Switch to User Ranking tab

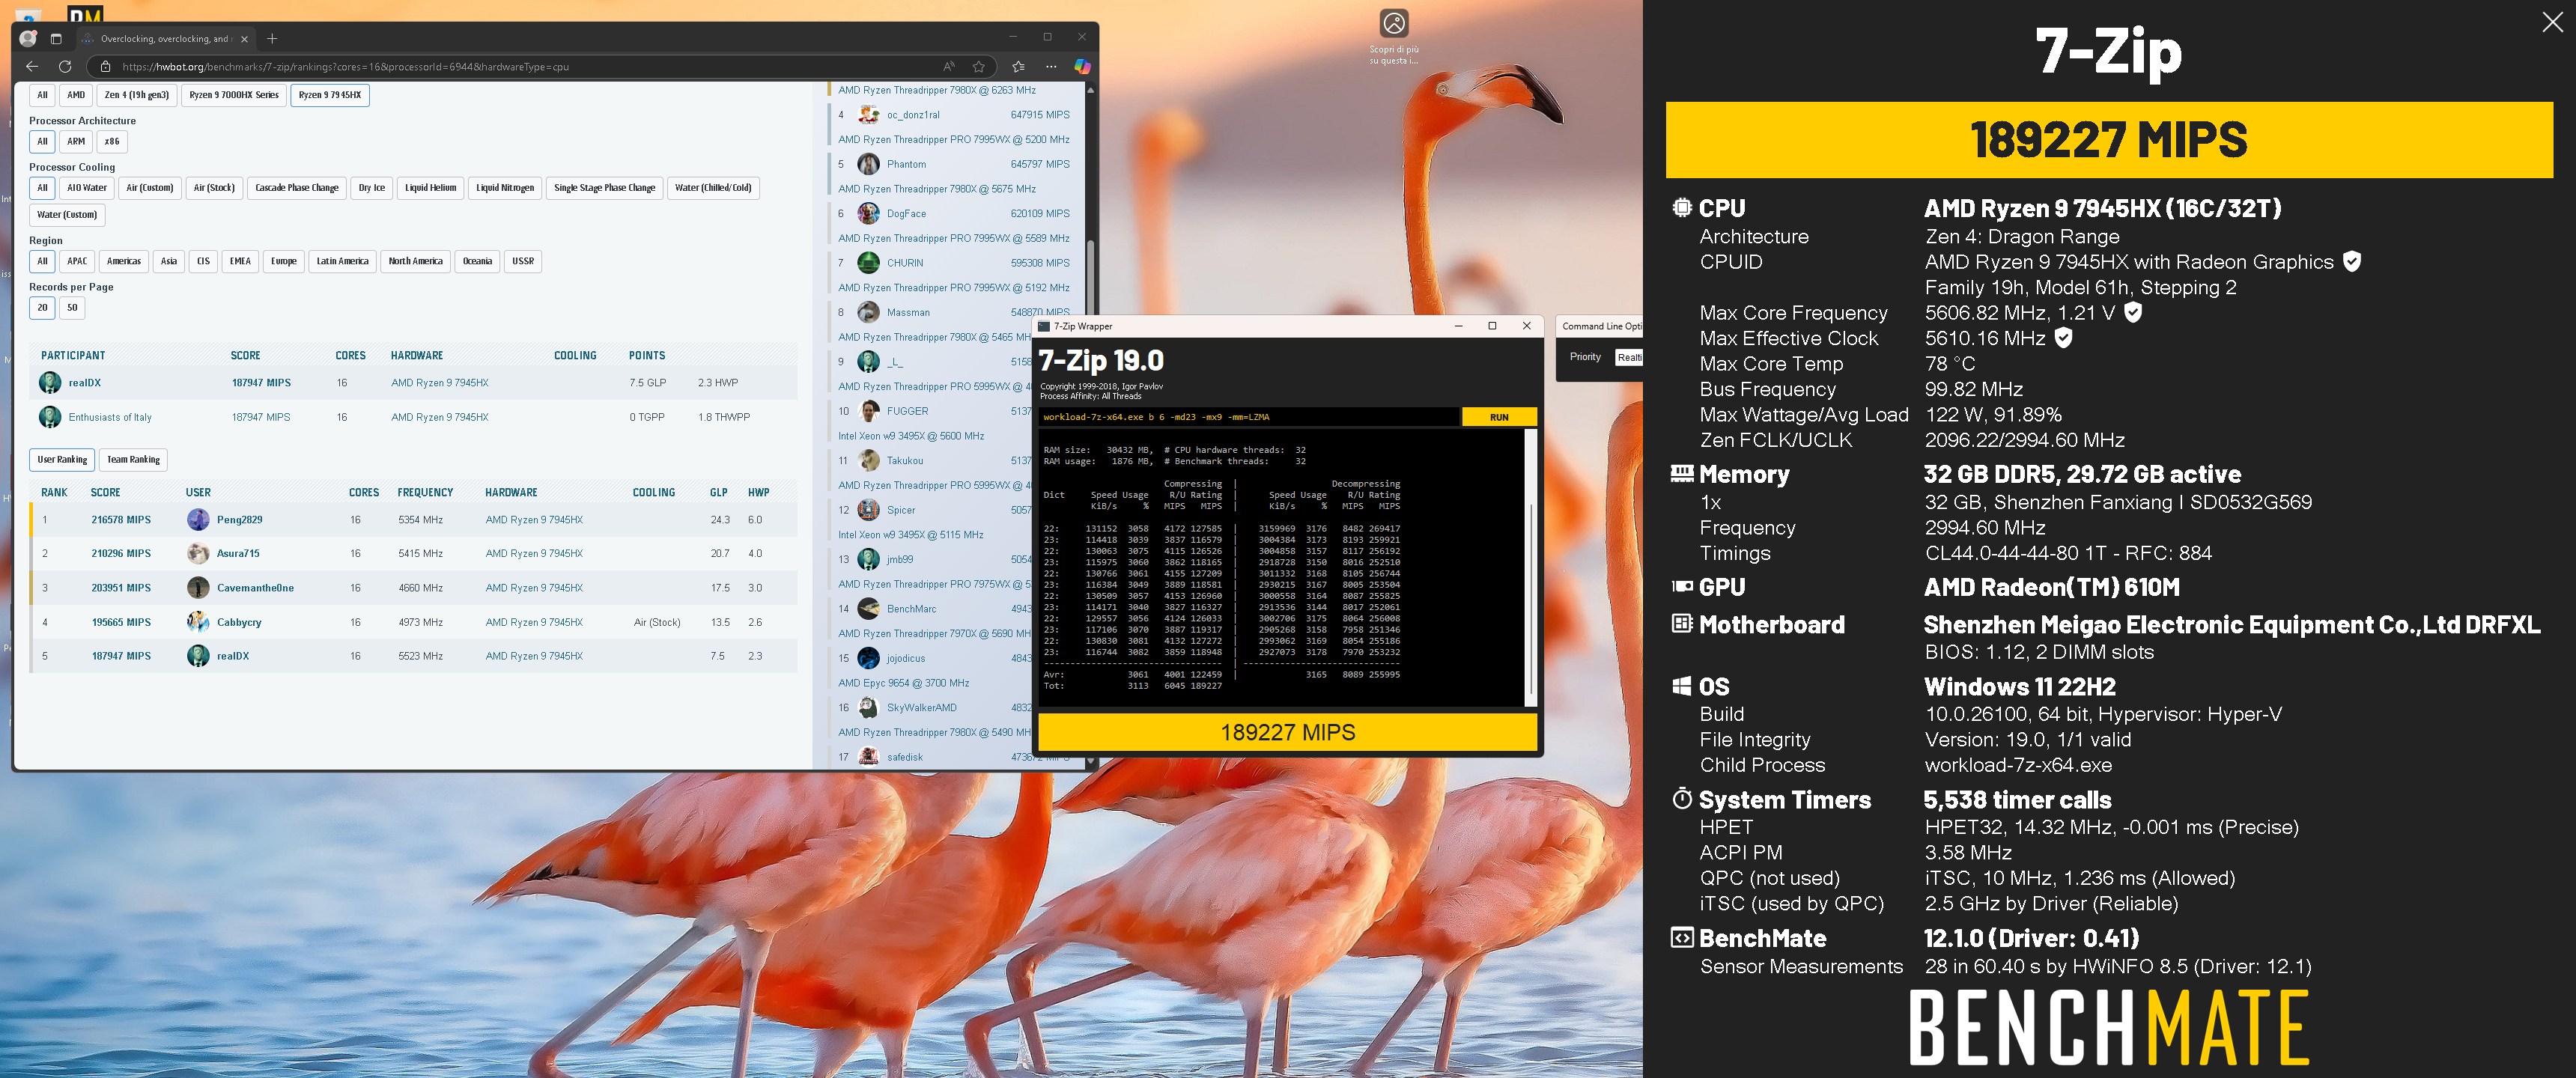point(62,460)
